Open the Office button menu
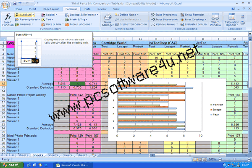The height and width of the screenshot is (168, 252). click(5, 5)
